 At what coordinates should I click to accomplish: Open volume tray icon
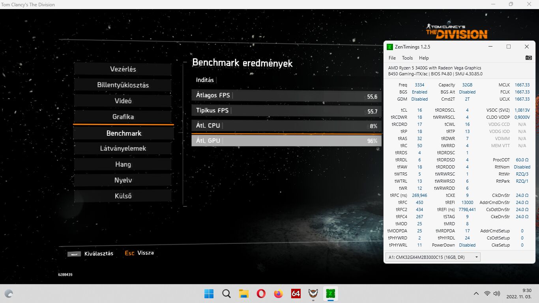click(x=497, y=294)
